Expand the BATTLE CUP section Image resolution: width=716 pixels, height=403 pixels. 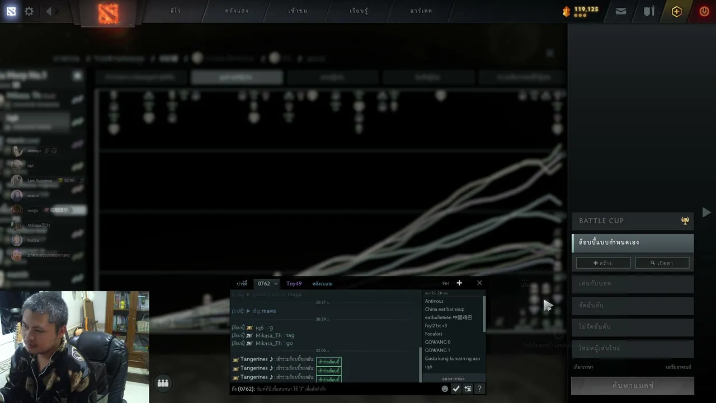(x=633, y=221)
